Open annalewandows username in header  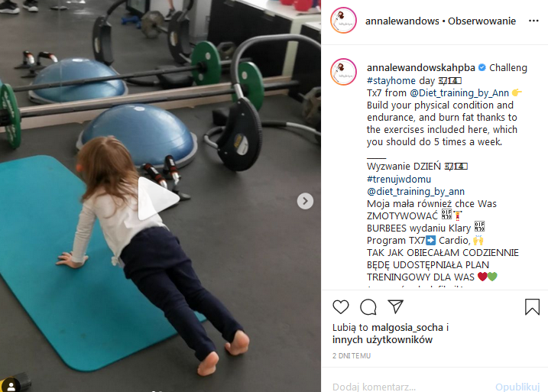(402, 21)
